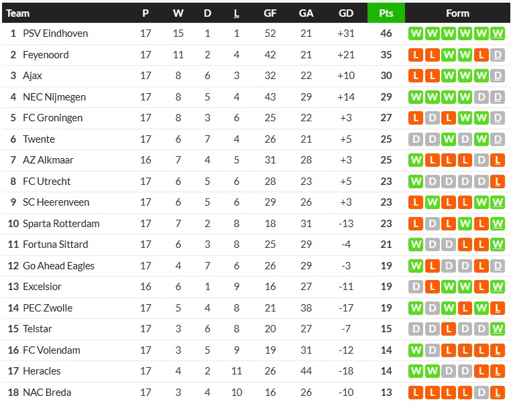Viewport: 517px width, 414px height.
Task: Sort by the green Pts column header
Action: pos(386,13)
